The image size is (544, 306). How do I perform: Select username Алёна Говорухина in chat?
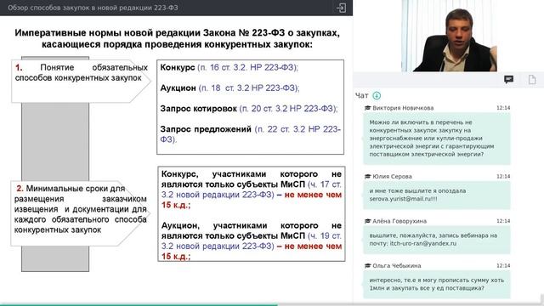tap(399, 221)
